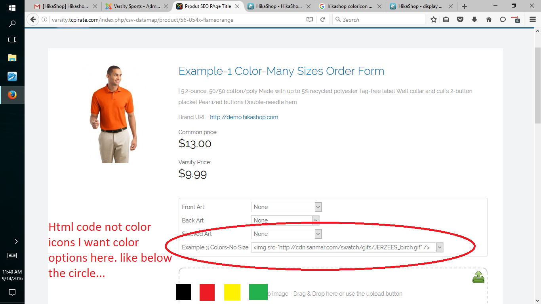This screenshot has width=541, height=304.
Task: Enter Reader View from the address bar
Action: pos(310,19)
